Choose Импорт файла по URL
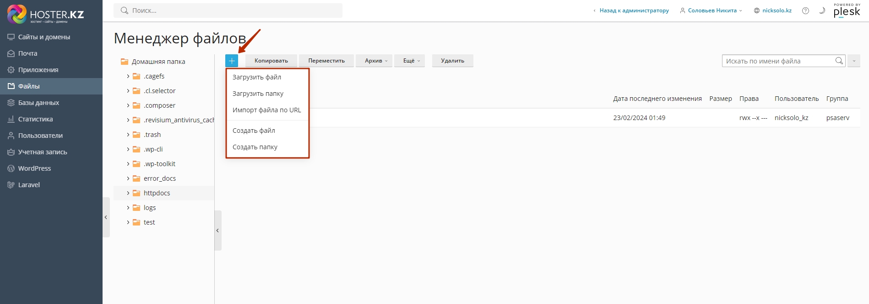869x304 pixels. pos(268,110)
